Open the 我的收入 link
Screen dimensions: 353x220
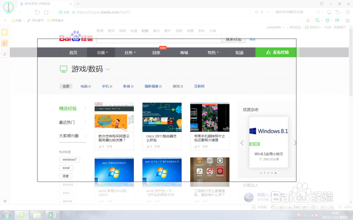click(313, 27)
